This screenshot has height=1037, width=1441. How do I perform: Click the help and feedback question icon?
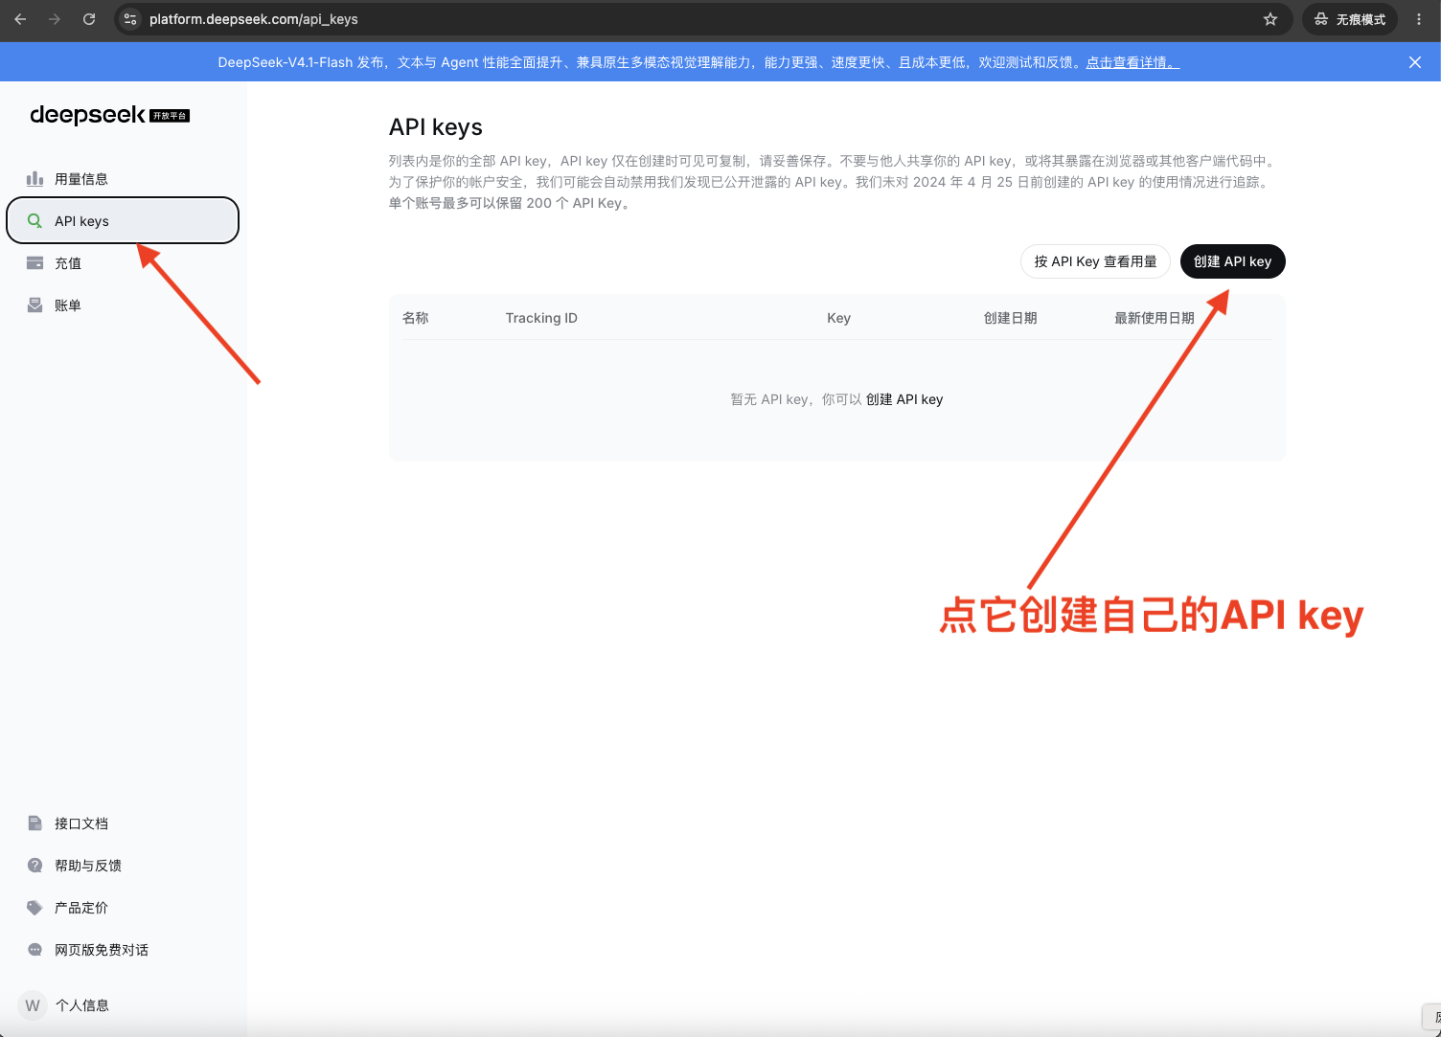click(x=35, y=866)
